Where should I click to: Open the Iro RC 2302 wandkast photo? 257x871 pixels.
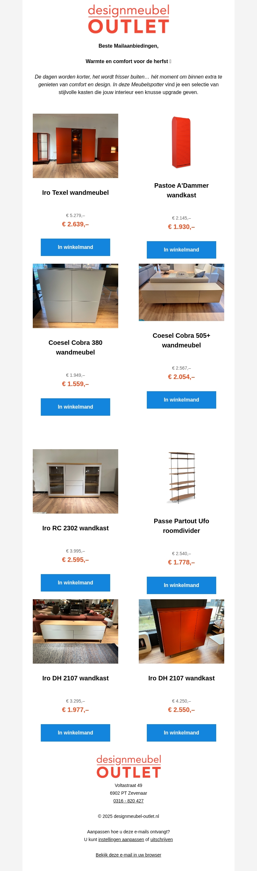[75, 481]
